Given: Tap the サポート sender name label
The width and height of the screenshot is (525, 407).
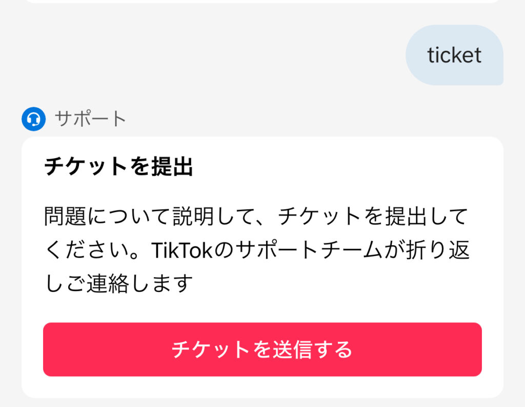Looking at the screenshot, I should pos(90,119).
